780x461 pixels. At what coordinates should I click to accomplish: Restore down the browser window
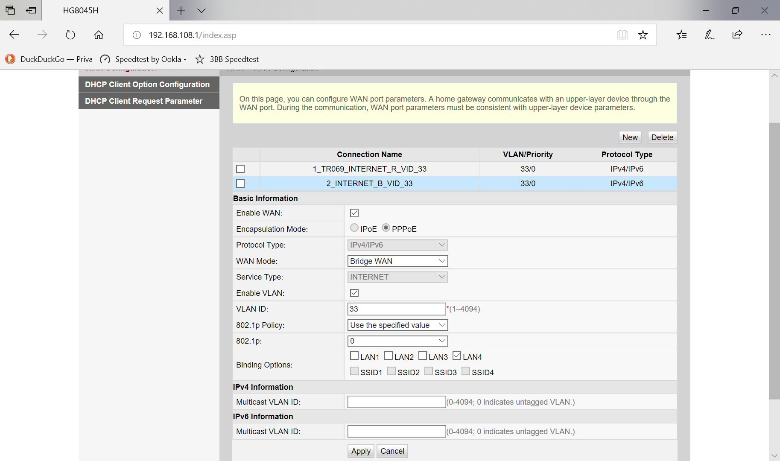[x=735, y=11]
